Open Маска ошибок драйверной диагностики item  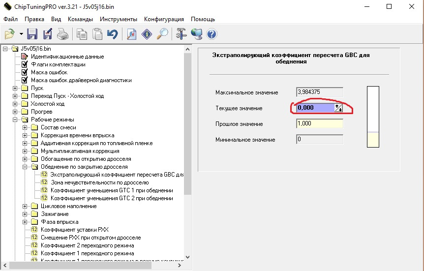click(x=81, y=80)
